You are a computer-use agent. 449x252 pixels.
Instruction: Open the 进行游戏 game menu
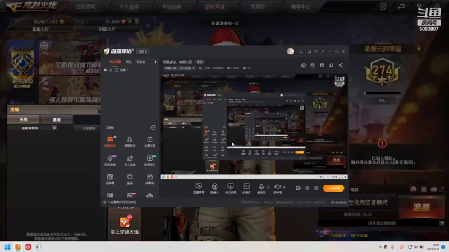[x=86, y=7]
